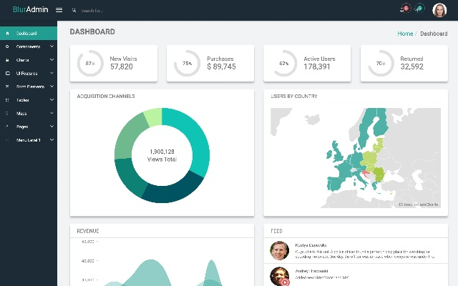
Task: Click the Charts icon in sidebar
Action: tap(7, 60)
